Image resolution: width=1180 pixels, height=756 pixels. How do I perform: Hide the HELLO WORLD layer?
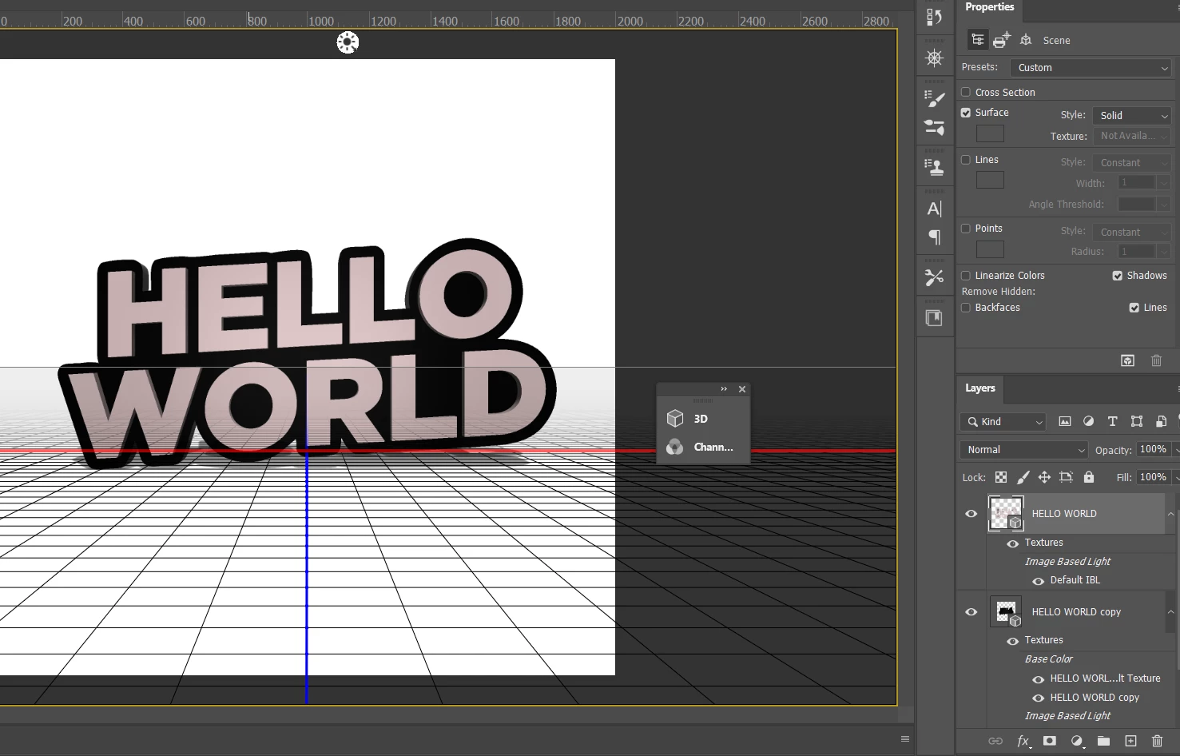click(971, 514)
